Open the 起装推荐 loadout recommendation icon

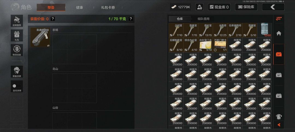[x=17, y=21]
